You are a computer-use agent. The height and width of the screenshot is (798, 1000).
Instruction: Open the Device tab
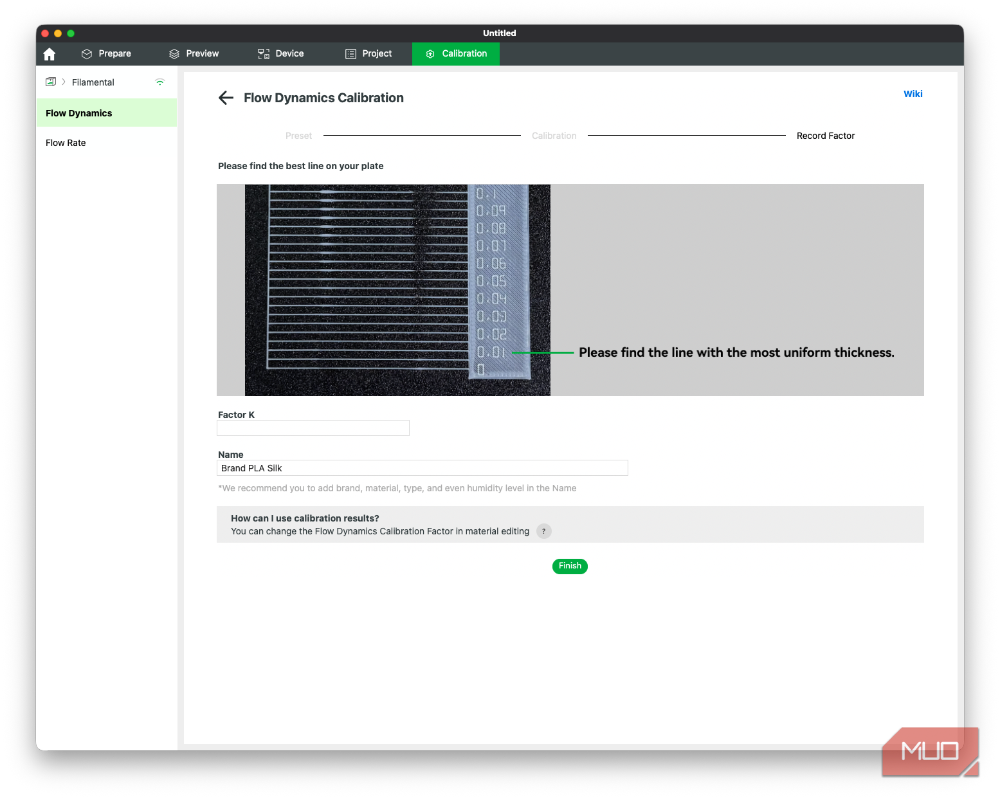tap(281, 54)
